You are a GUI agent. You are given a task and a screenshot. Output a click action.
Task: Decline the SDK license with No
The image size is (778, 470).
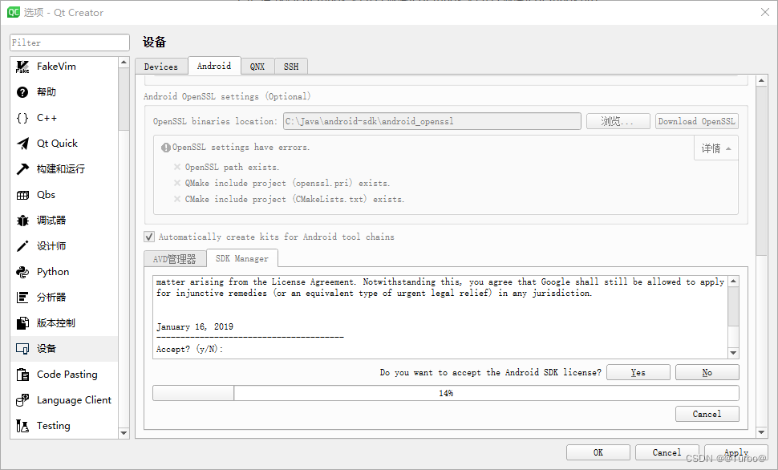point(707,372)
